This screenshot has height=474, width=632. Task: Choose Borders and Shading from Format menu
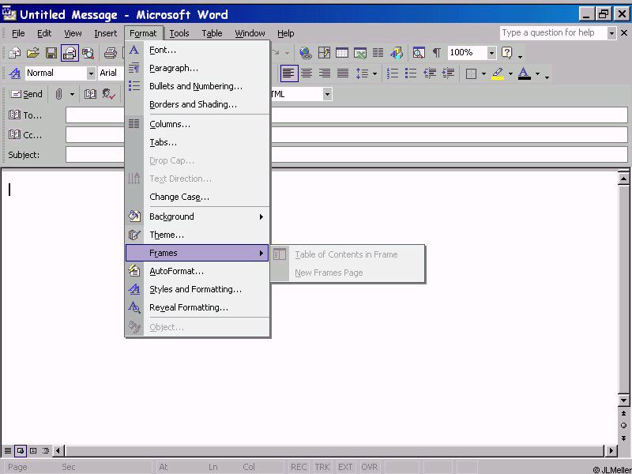point(193,104)
